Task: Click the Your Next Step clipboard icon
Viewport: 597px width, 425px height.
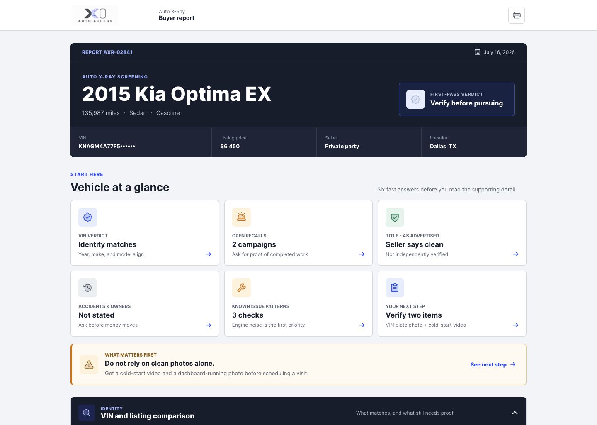Action: coord(395,288)
